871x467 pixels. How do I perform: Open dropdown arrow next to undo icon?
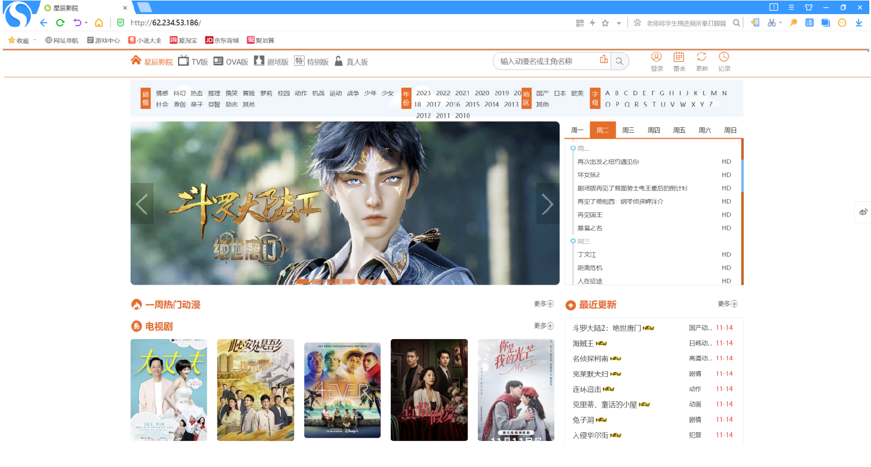click(86, 23)
